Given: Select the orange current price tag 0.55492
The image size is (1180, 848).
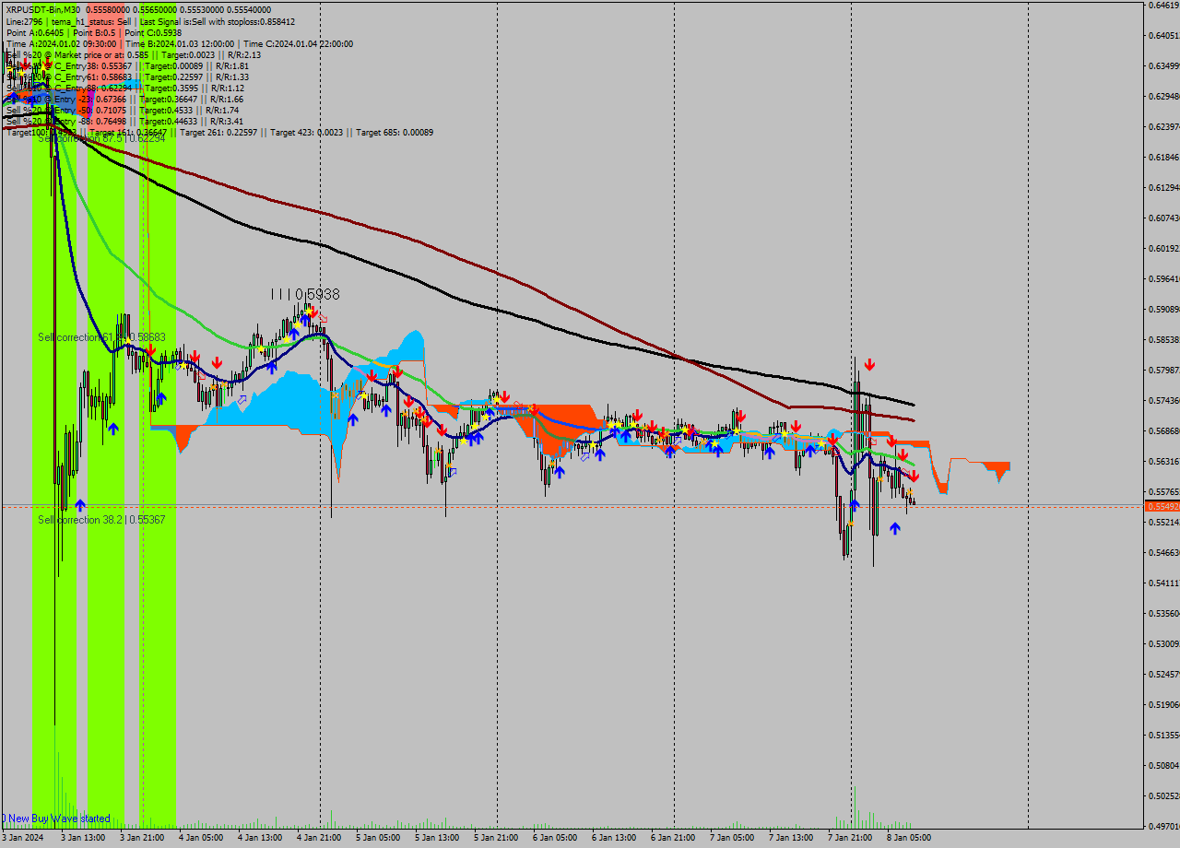Looking at the screenshot, I should (x=1162, y=506).
